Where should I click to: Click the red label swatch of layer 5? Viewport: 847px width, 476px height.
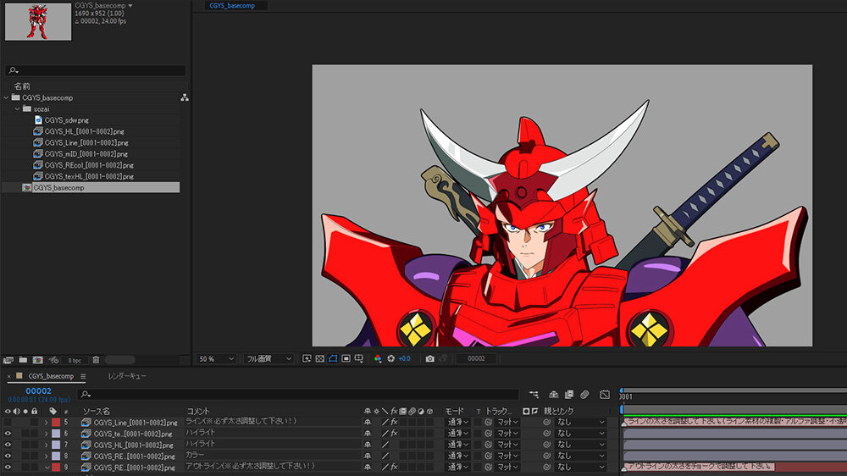click(x=56, y=422)
